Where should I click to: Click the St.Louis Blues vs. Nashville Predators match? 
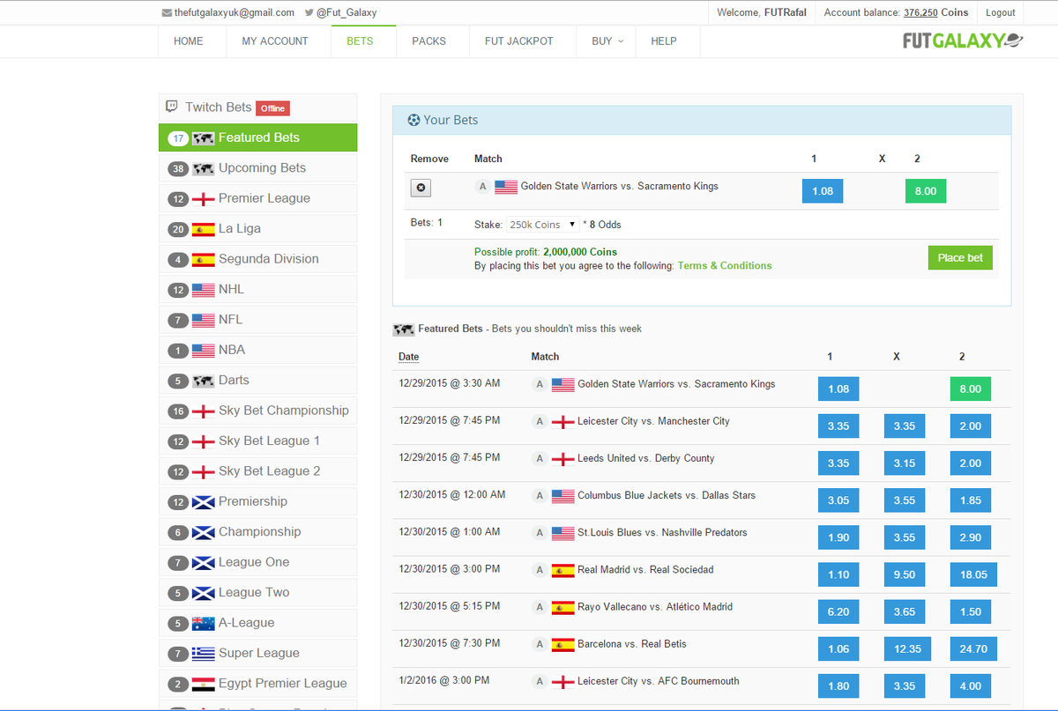pyautogui.click(x=662, y=533)
